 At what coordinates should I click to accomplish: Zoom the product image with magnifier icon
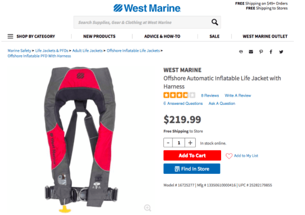point(148,208)
